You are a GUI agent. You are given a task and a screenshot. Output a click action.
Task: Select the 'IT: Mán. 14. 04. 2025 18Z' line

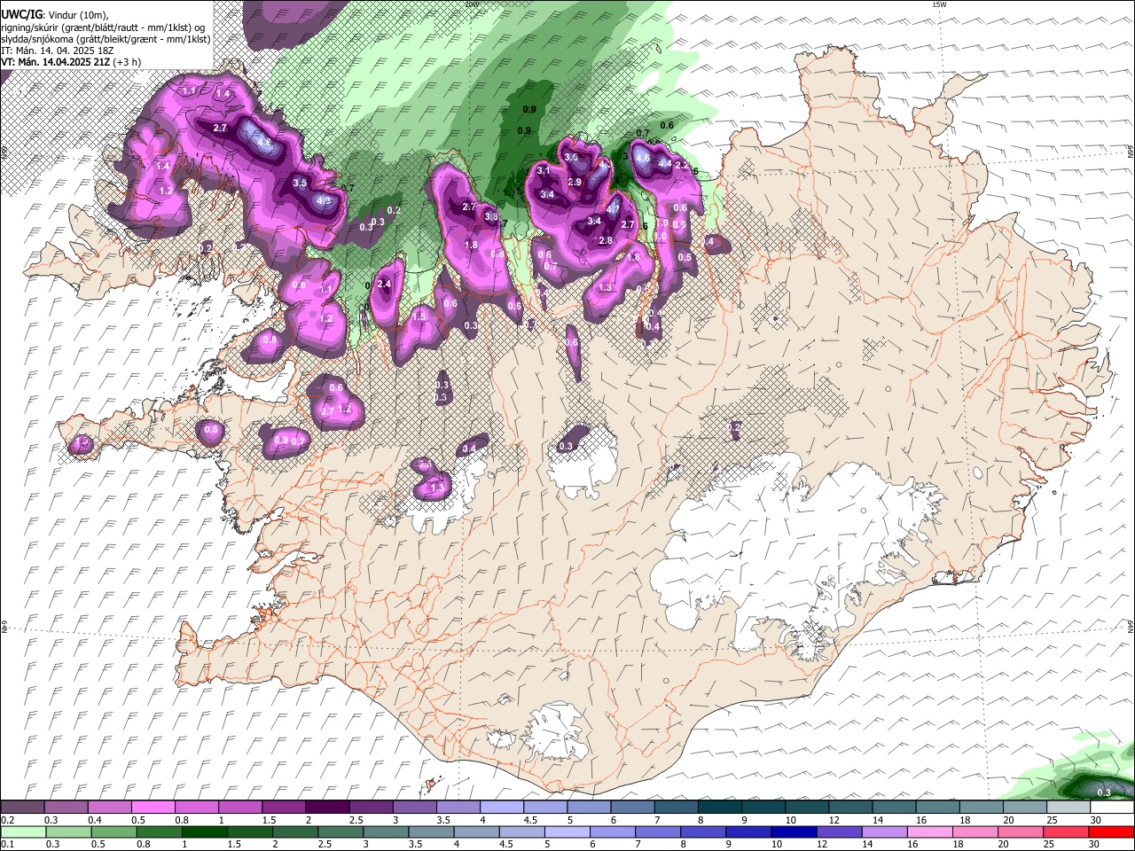[x=57, y=51]
